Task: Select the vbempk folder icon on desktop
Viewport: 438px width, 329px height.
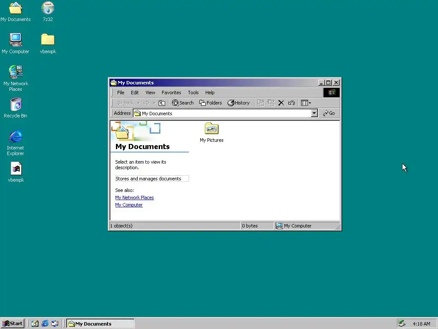Action: pyautogui.click(x=48, y=44)
